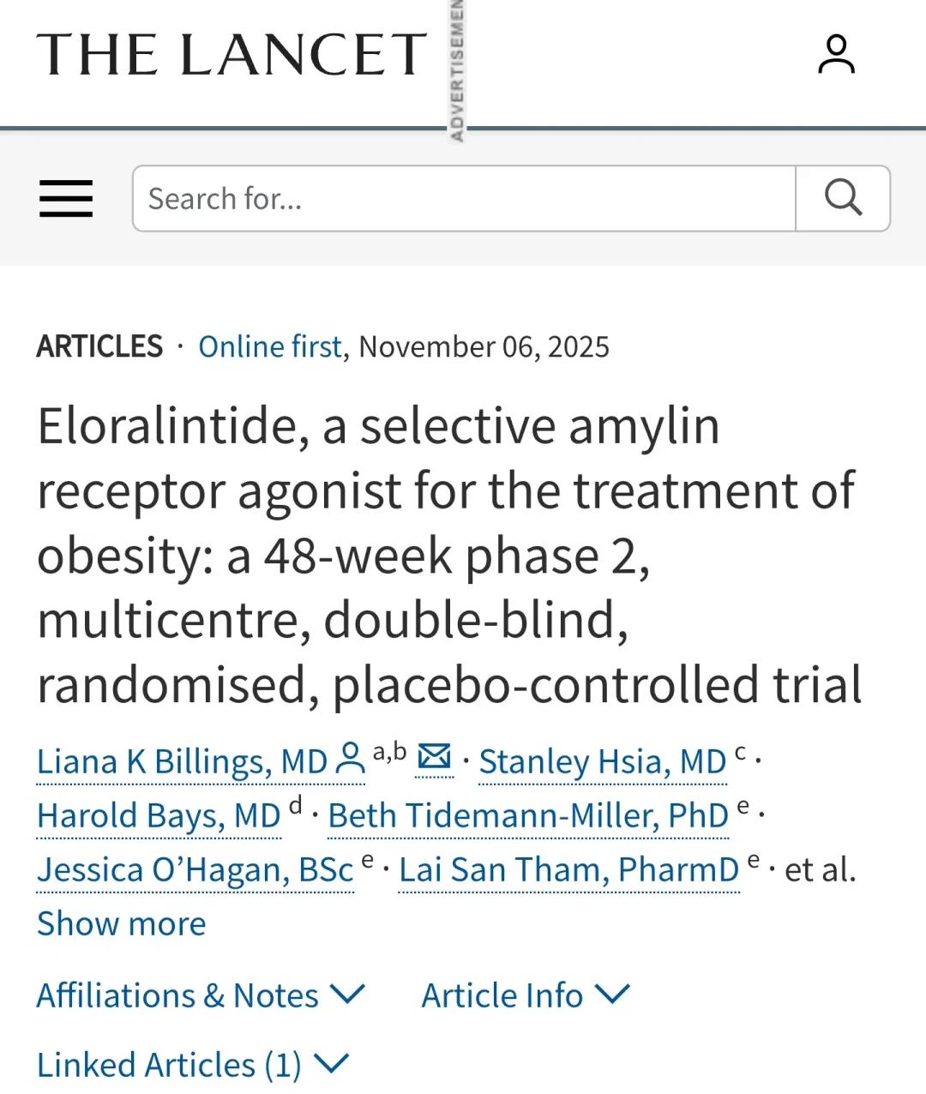This screenshot has width=926, height=1094.
Task: Click the person icon beside Liana K Billings
Action: [350, 759]
